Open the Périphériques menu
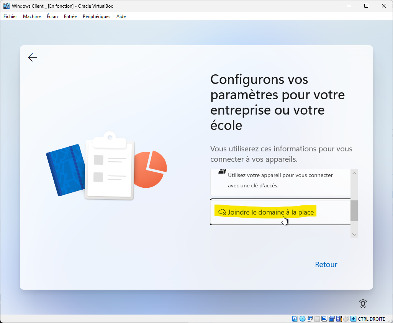Screen dimensions: 393x323 point(97,16)
